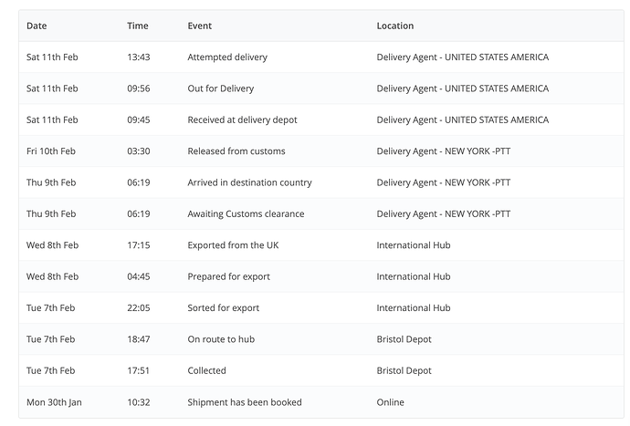The width and height of the screenshot is (630, 426).
Task: Select the Attempted delivery event row
Action: [x=321, y=57]
